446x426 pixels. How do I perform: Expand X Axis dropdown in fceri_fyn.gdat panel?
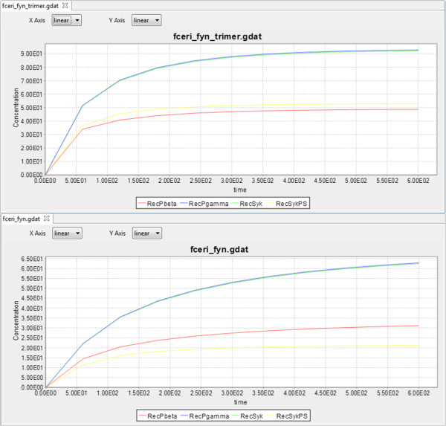pos(67,233)
